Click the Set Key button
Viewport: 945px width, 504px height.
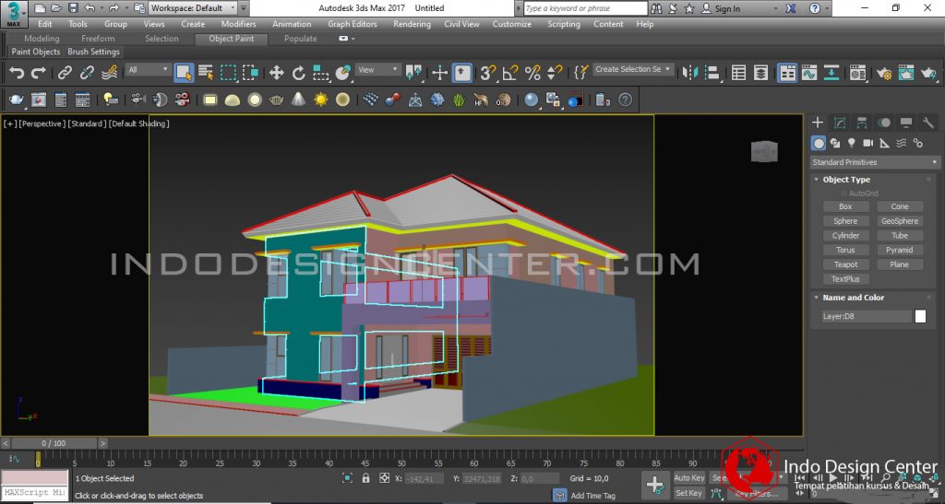tap(688, 493)
